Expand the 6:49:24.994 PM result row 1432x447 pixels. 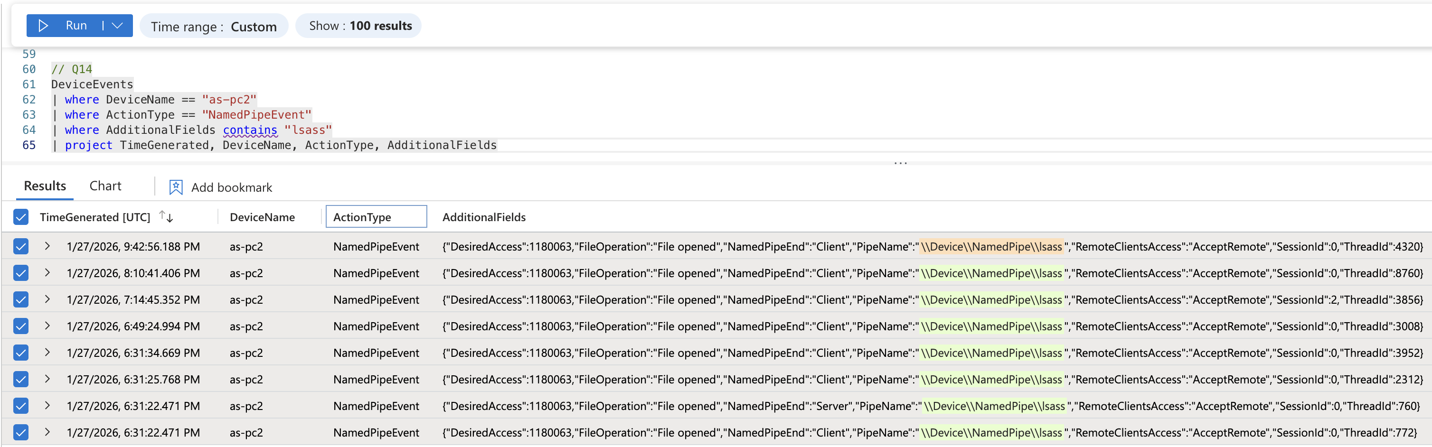pyautogui.click(x=47, y=326)
